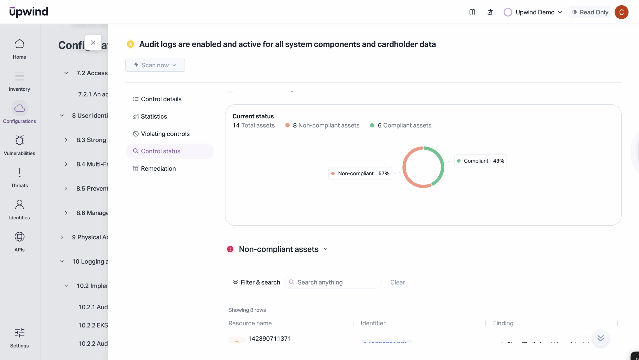Click the double-chevron scroll down button
639x360 pixels.
tap(600, 338)
